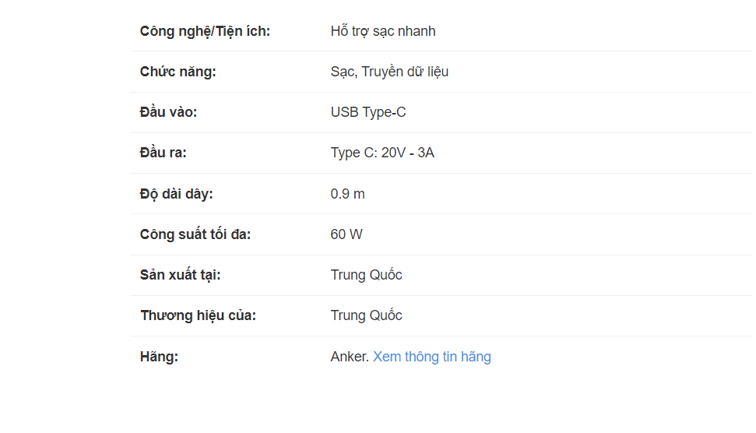Select the USB Type-C value
This screenshot has width=756, height=433.
(367, 112)
